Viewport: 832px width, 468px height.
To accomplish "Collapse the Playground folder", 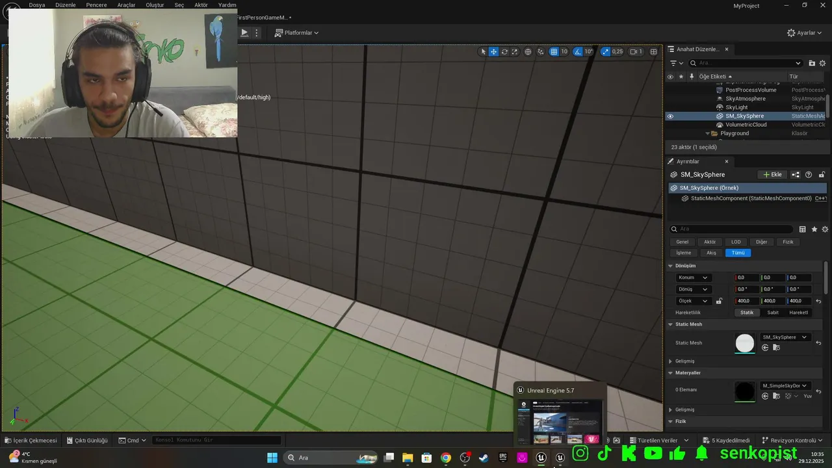I will coord(707,133).
